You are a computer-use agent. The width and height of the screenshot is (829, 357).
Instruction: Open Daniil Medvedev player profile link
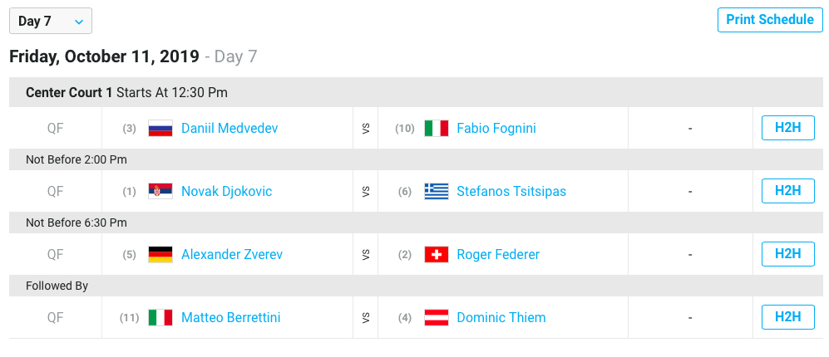coord(229,129)
